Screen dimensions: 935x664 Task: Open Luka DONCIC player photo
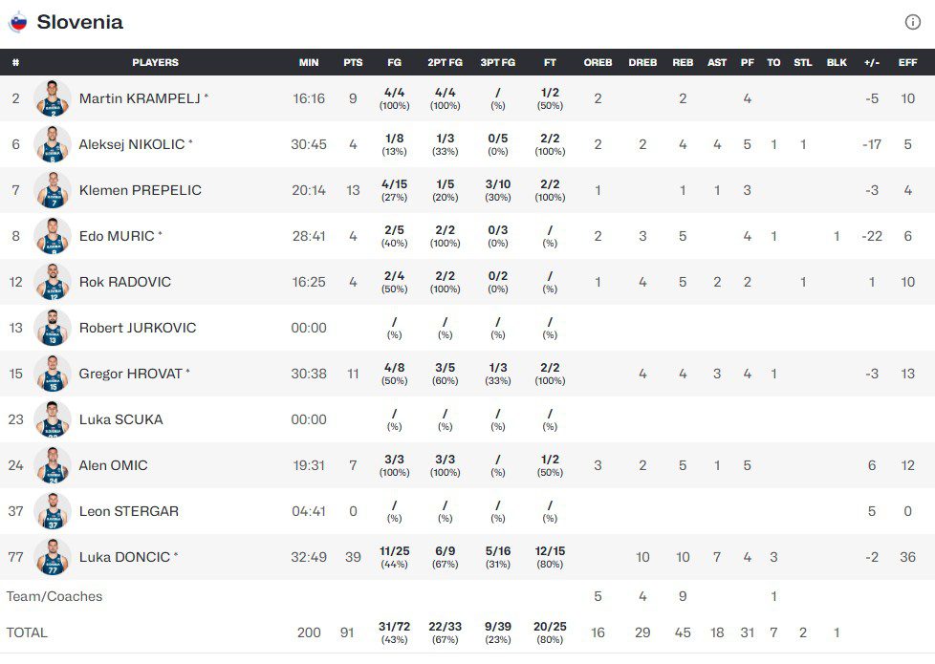pyautogui.click(x=53, y=557)
